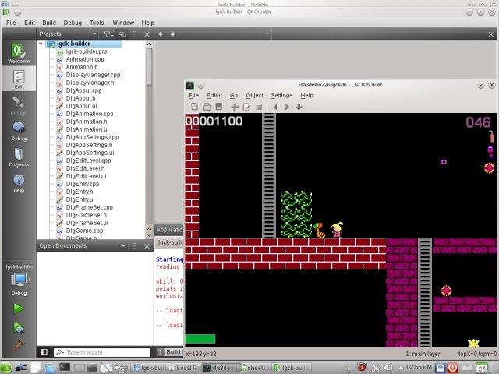This screenshot has width=499, height=374.
Task: Open LGCK builder Editor menu
Action: point(214,95)
